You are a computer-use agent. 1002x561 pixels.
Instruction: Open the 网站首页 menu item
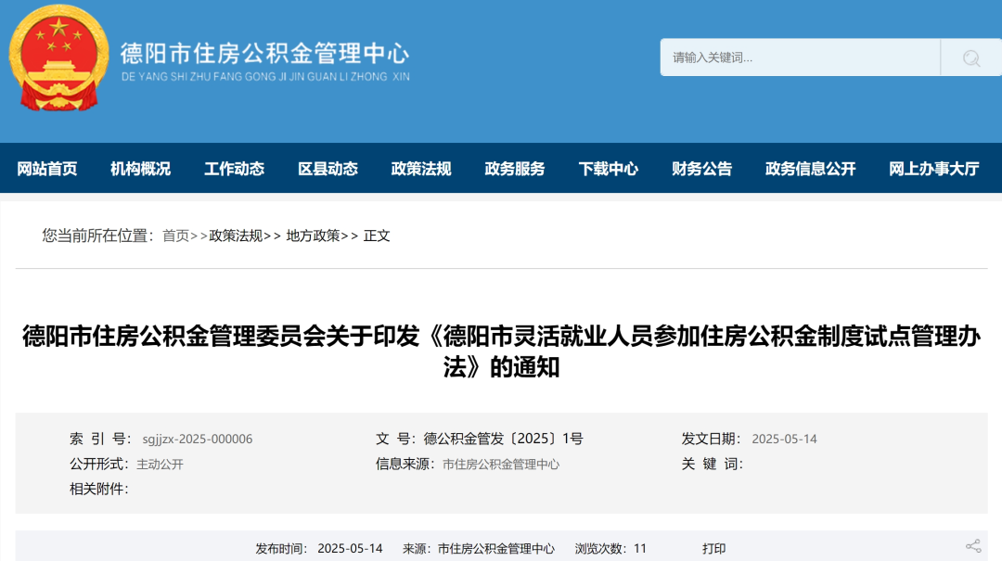click(x=47, y=169)
